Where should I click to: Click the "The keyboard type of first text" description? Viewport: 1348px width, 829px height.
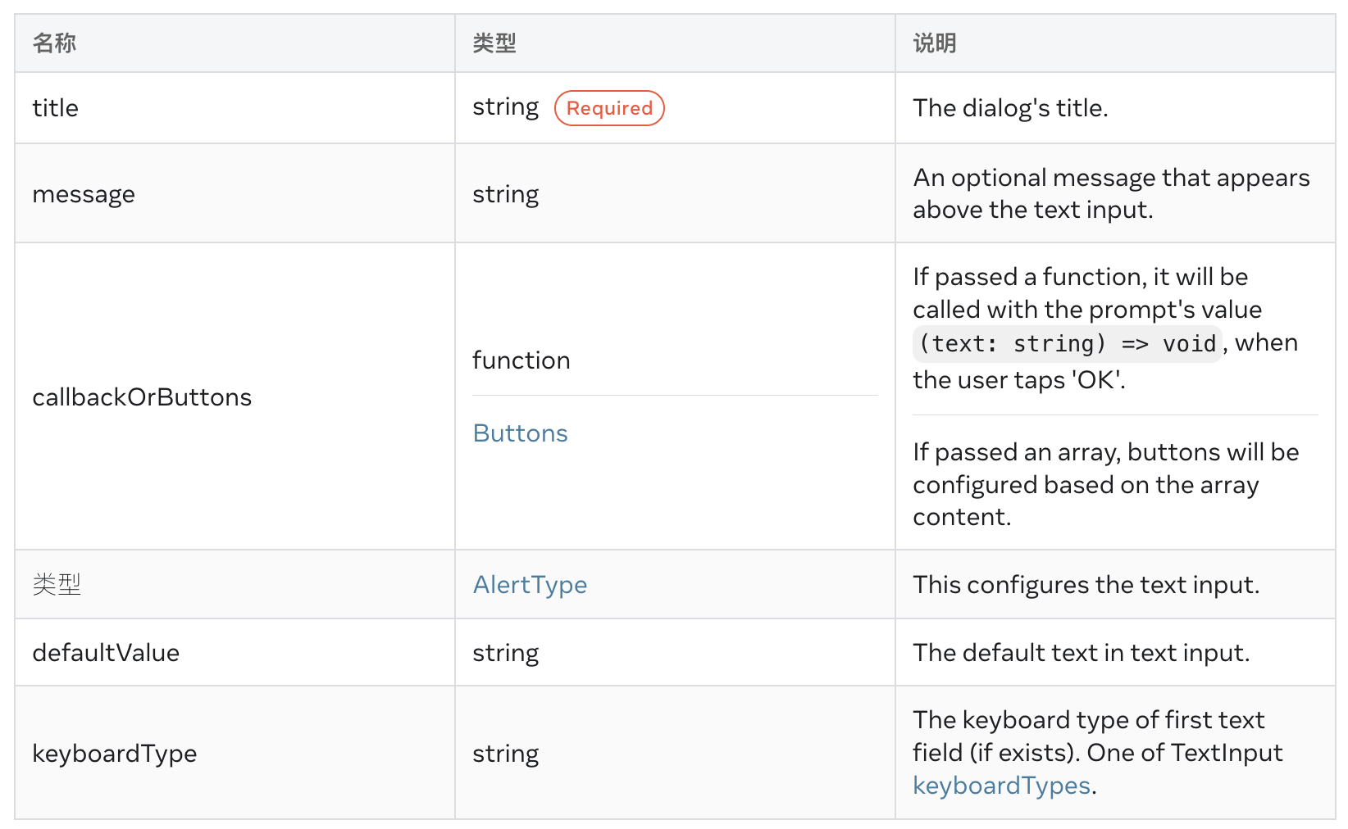(1089, 720)
